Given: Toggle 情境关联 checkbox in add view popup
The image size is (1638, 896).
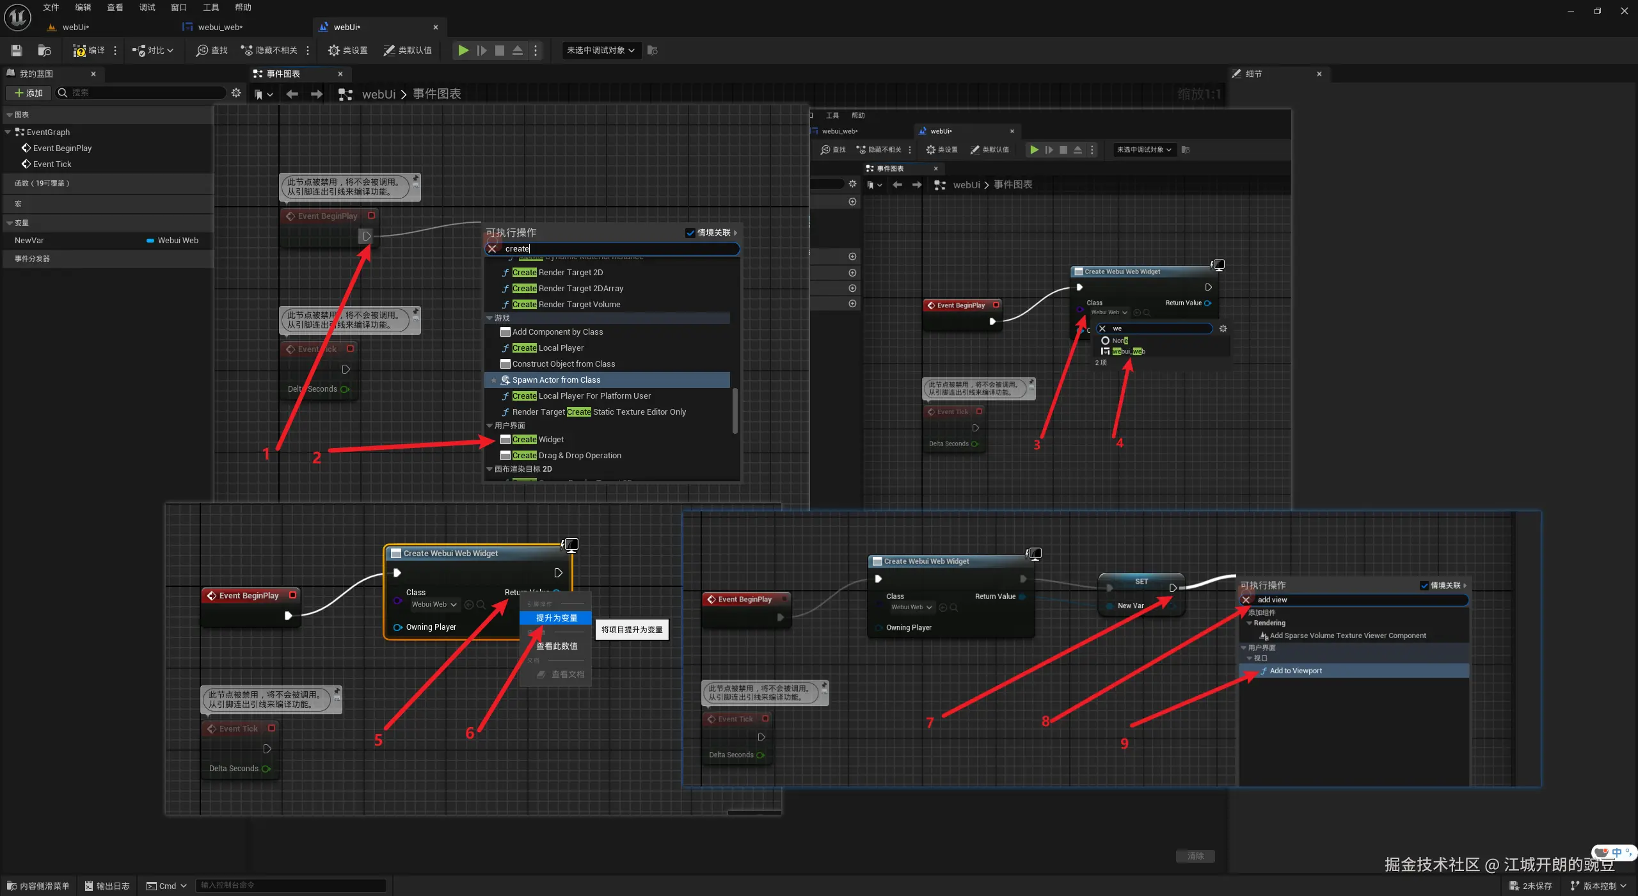Looking at the screenshot, I should tap(1424, 586).
